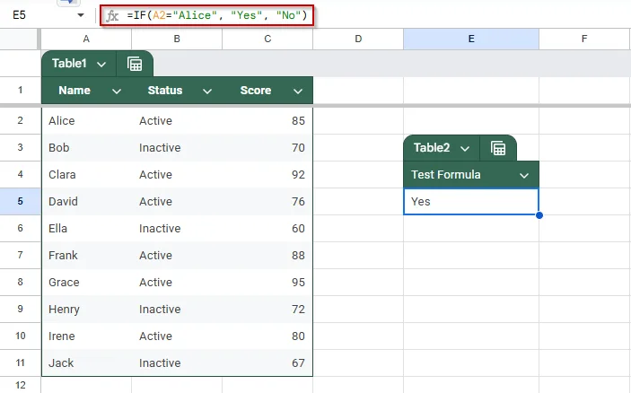The height and width of the screenshot is (393, 631).
Task: Click score cell 70
Action: click(267, 148)
